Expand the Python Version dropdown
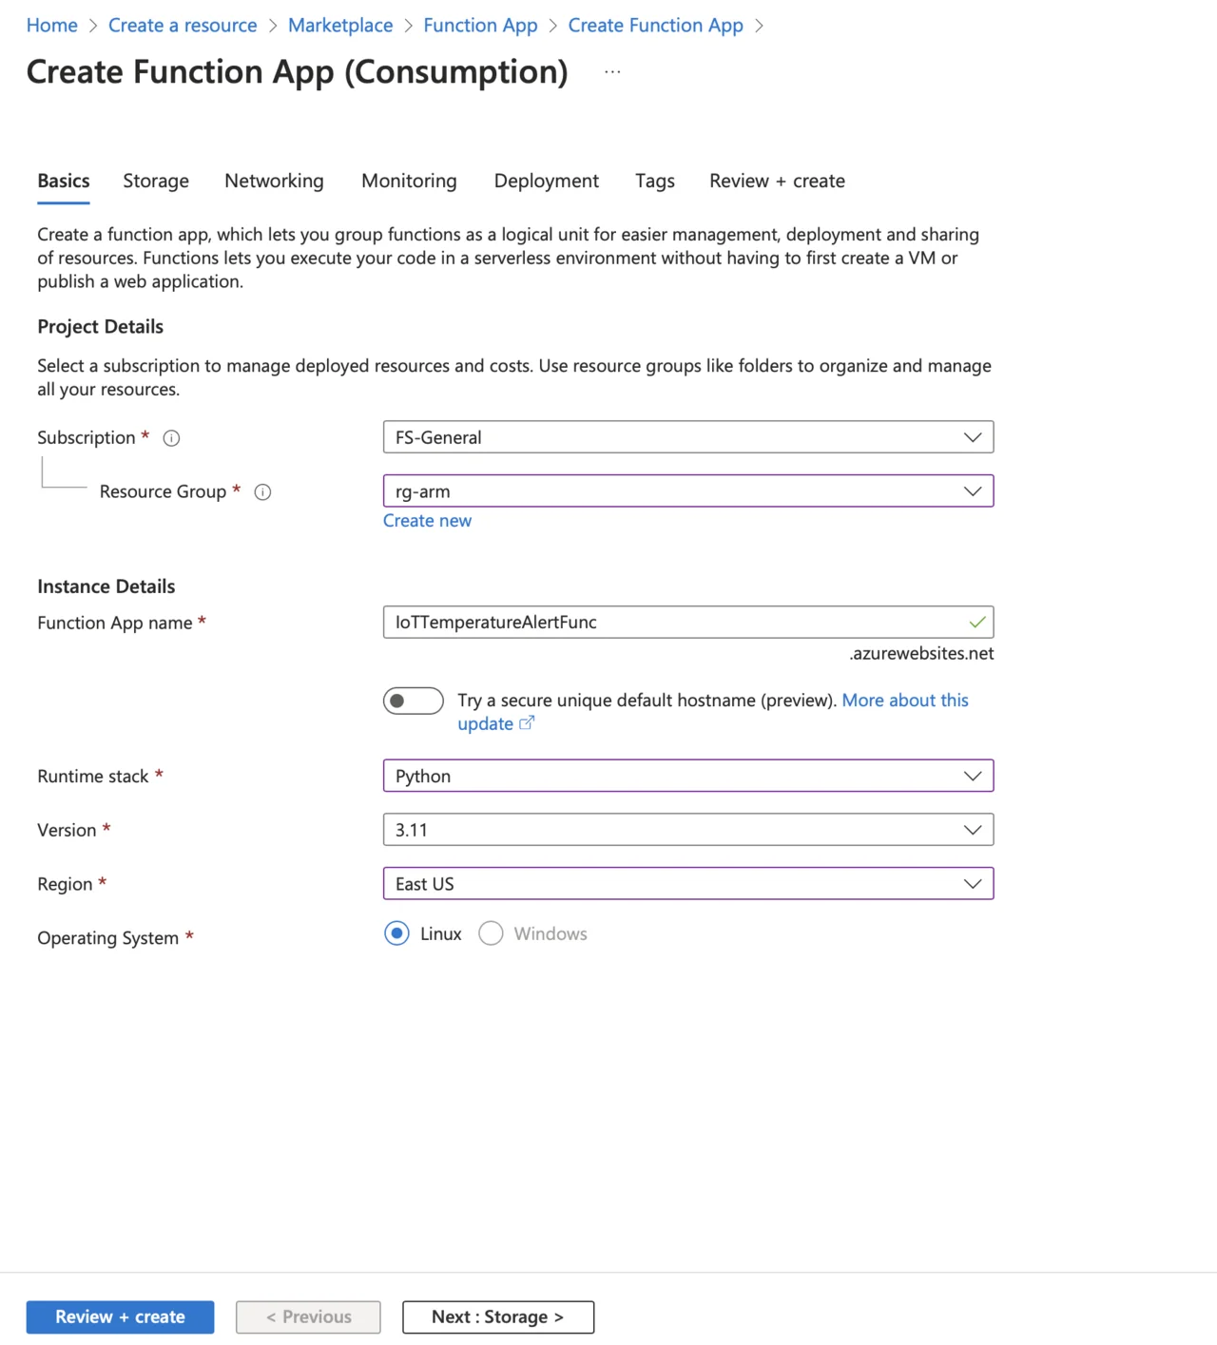 pos(687,830)
